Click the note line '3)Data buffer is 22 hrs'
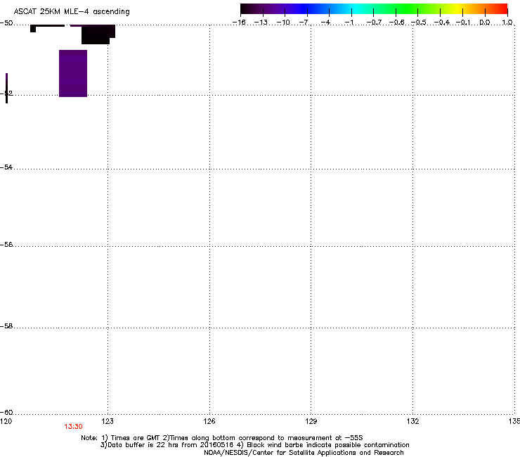The image size is (520, 457). 254,445
